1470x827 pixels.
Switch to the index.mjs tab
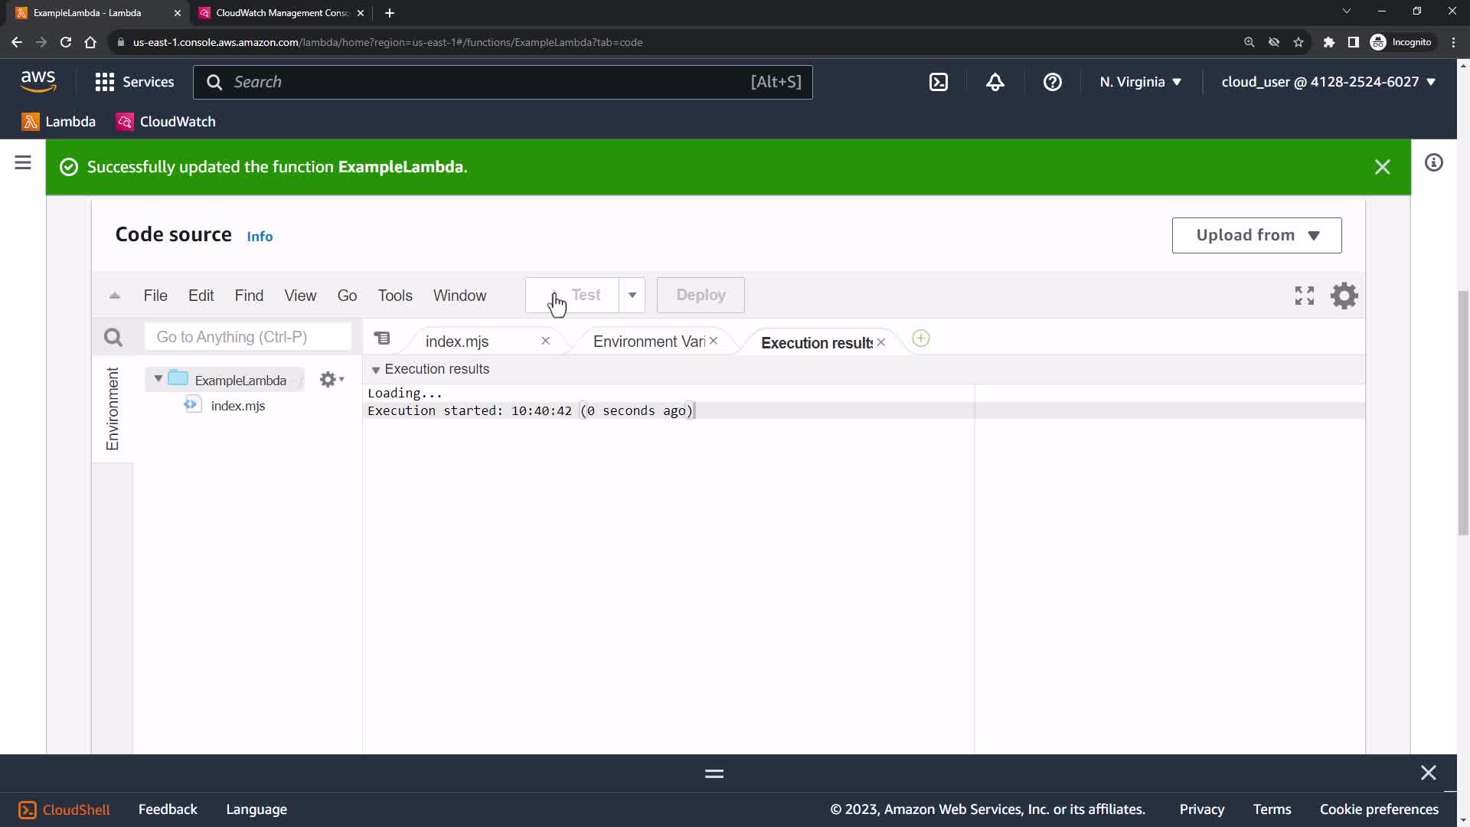pos(457,342)
